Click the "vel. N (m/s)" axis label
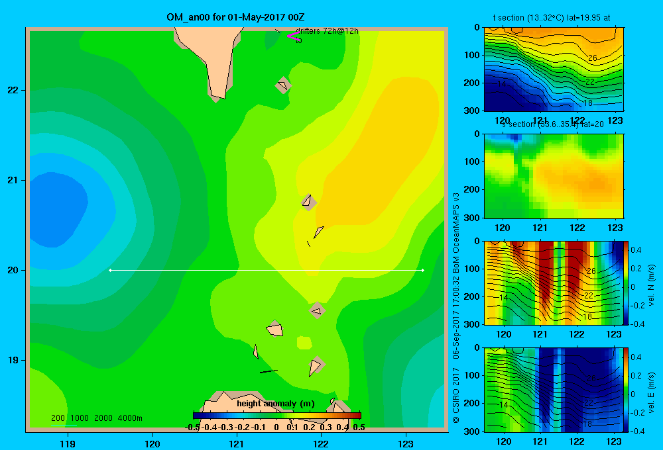Image resolution: width=663 pixels, height=450 pixels. [651, 285]
